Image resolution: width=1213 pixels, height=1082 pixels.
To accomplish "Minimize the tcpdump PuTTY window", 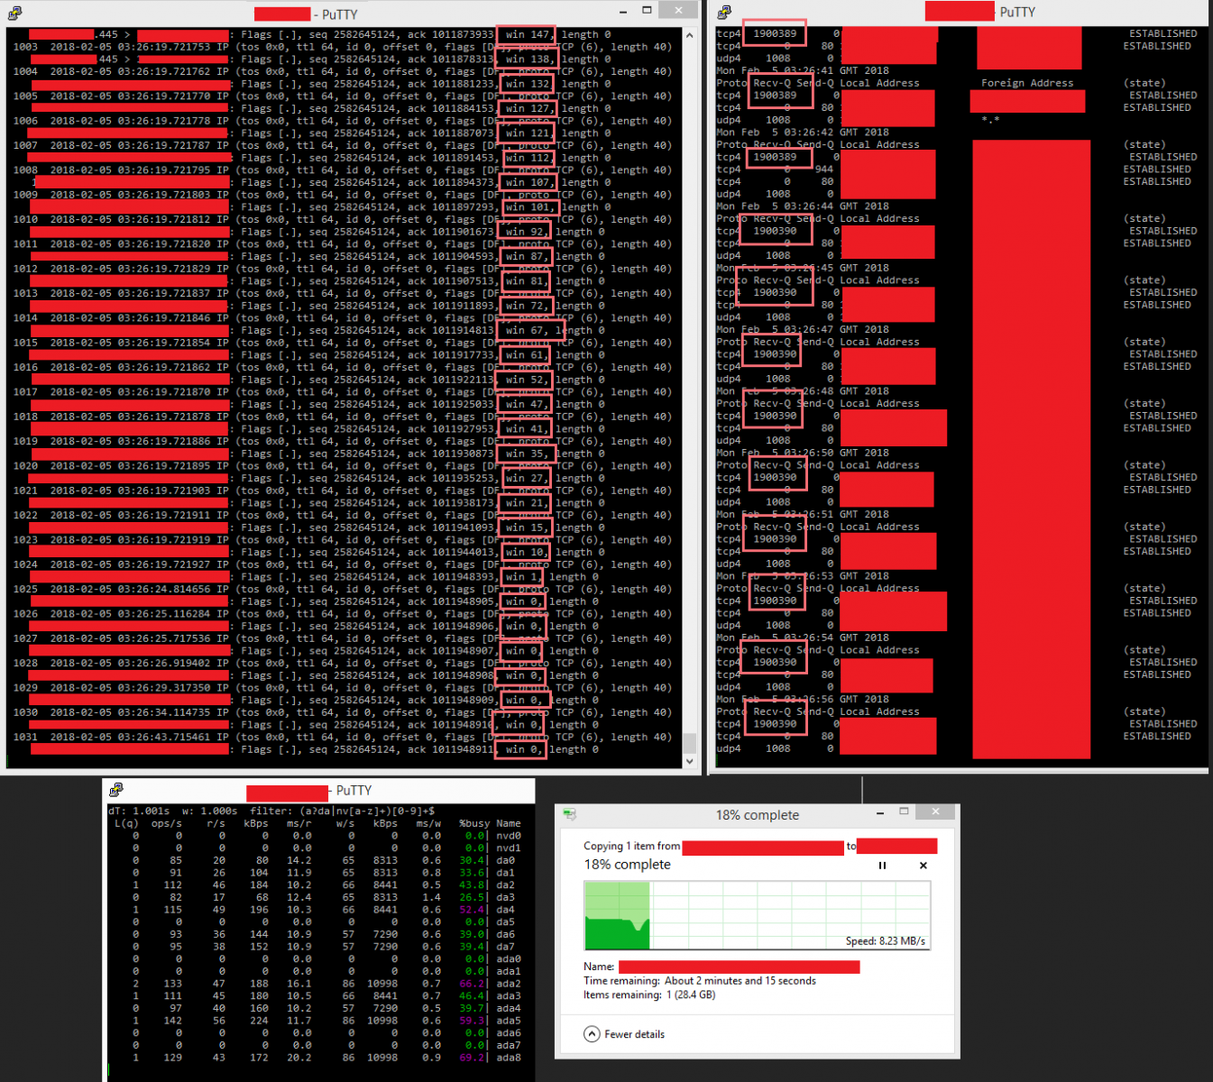I will [624, 12].
